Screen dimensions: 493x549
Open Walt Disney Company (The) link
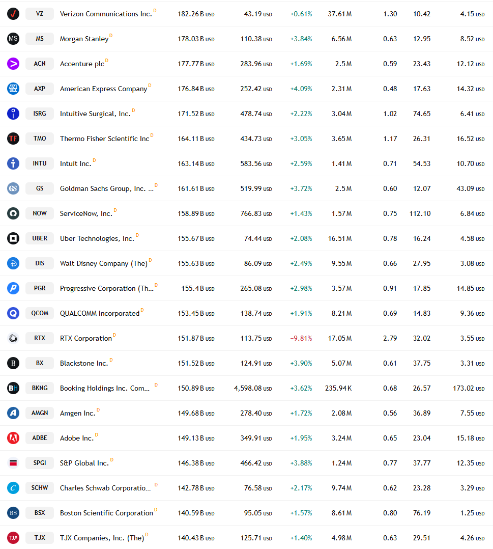[104, 264]
